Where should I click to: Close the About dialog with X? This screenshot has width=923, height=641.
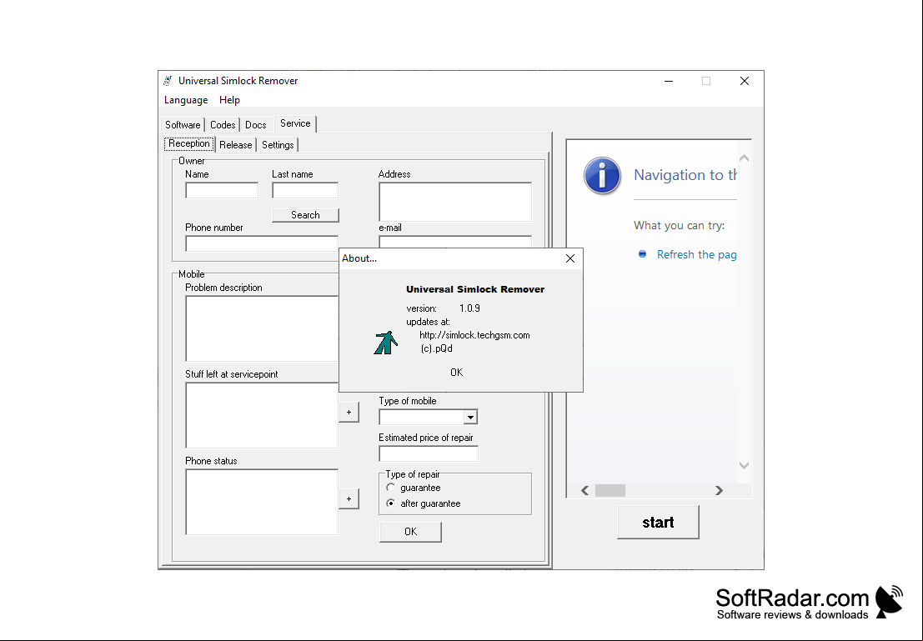[569, 258]
